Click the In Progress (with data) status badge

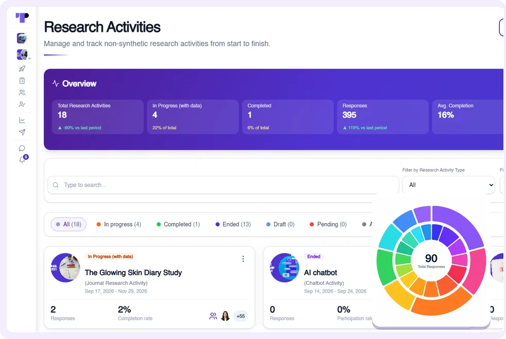[x=110, y=257]
